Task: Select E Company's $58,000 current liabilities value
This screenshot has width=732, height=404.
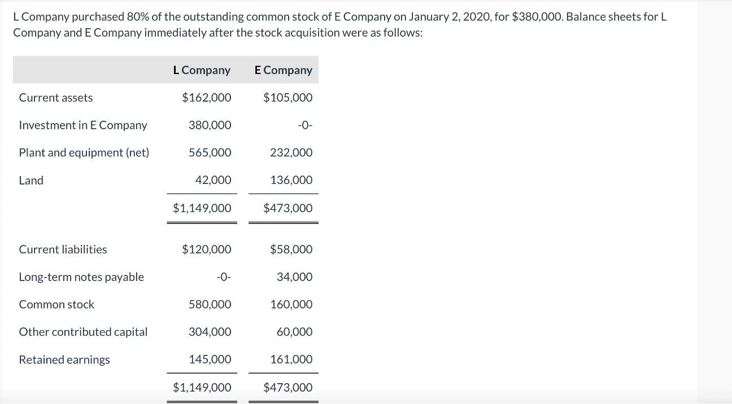Action: 291,249
